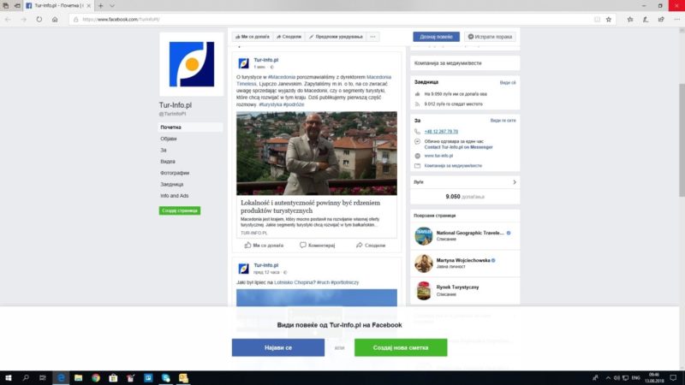Open the Tur-Info.pl profile logo picture
This screenshot has height=385, width=685.
pos(191,64)
